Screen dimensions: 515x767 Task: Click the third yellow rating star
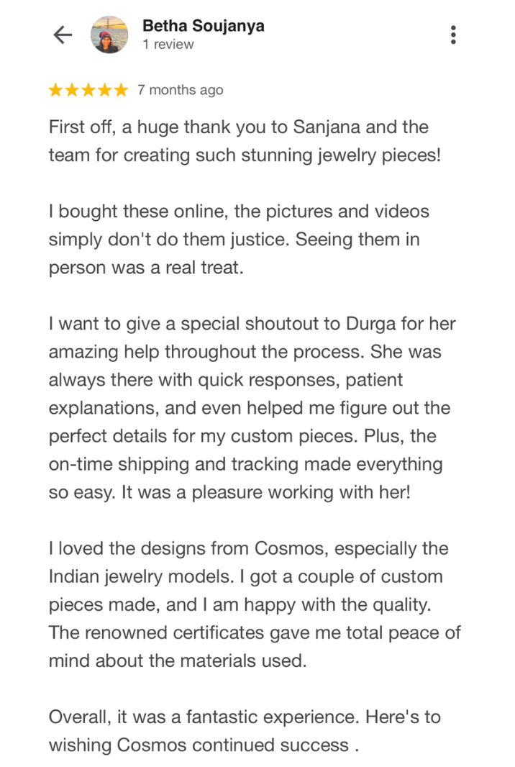pos(88,91)
